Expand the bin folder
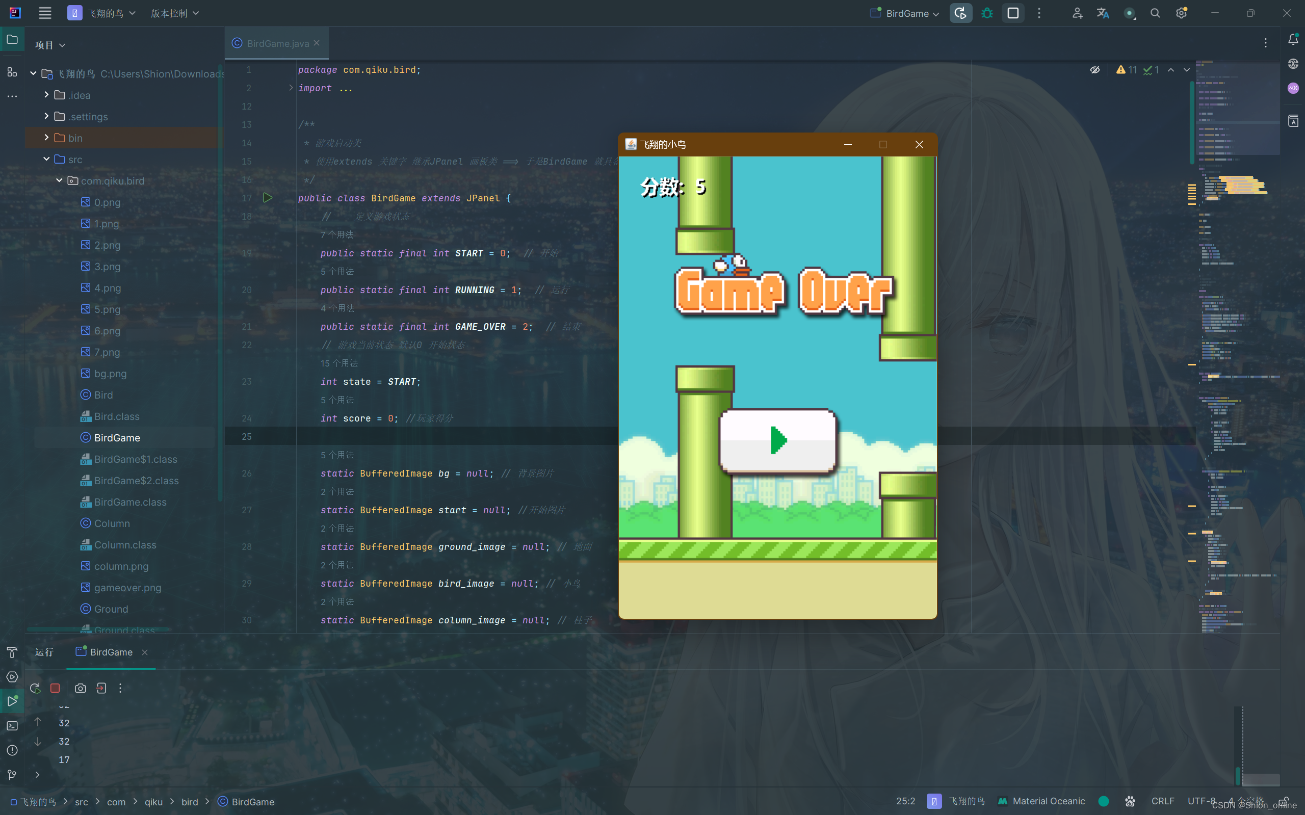Viewport: 1305px width, 815px height. click(46, 138)
